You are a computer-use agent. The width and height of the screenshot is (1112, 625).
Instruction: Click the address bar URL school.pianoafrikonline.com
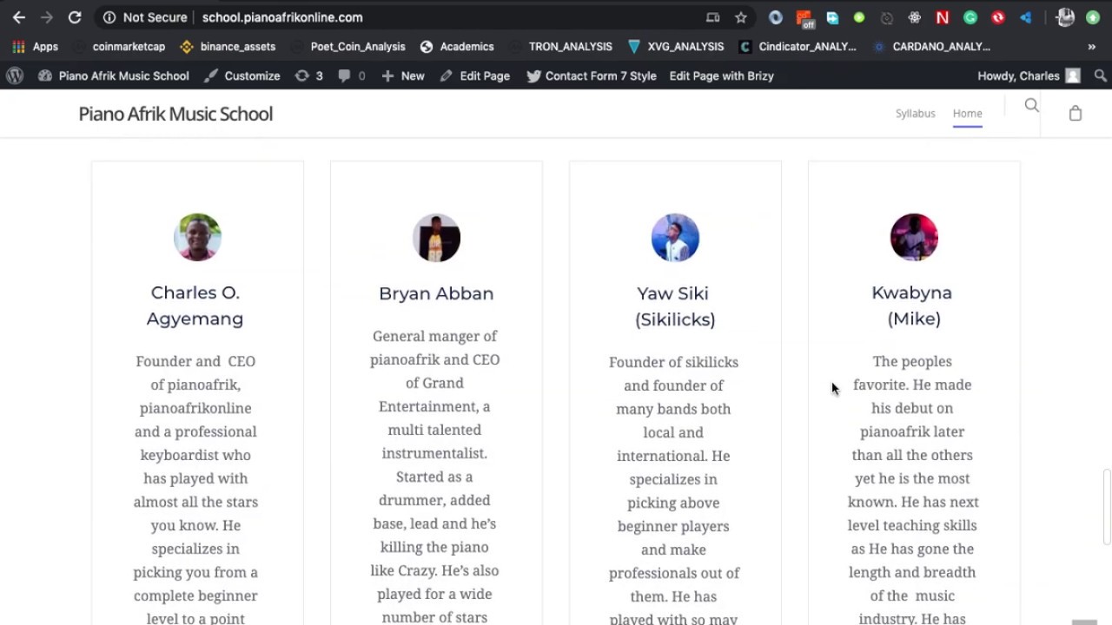[282, 17]
